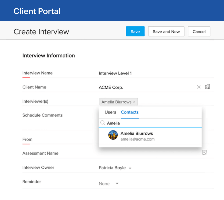Click into the Assessment Name field
Viewport: 224px width, 200px height.
coord(148,153)
